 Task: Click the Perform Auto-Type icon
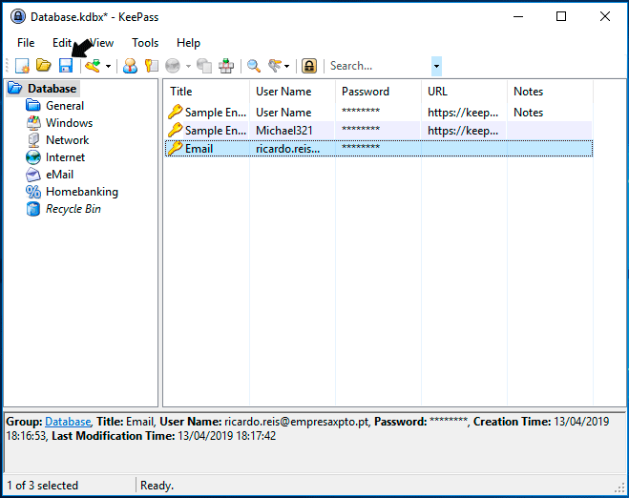coord(226,66)
